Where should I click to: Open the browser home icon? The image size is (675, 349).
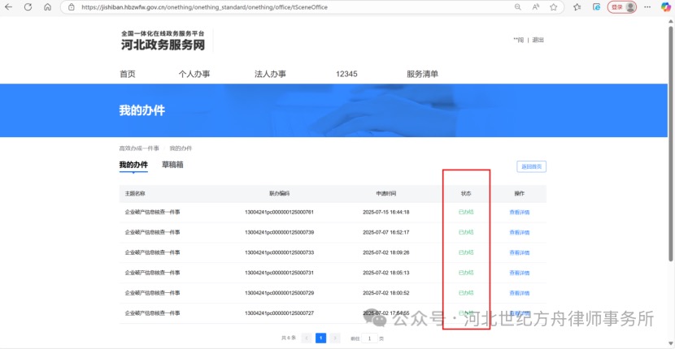48,7
